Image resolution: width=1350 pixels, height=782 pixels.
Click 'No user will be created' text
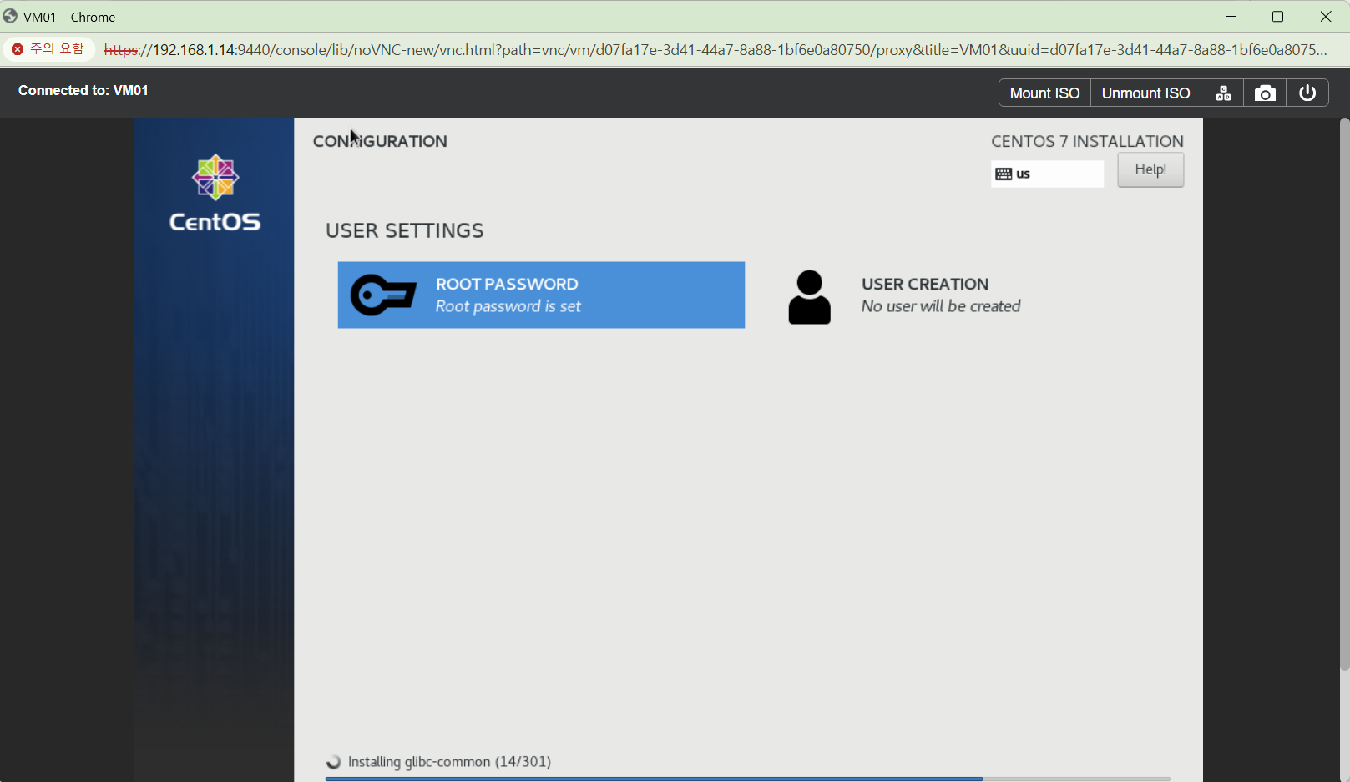click(x=941, y=306)
